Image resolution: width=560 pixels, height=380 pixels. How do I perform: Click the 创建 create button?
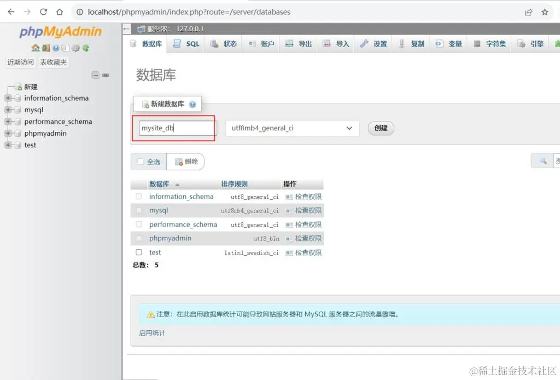[381, 128]
